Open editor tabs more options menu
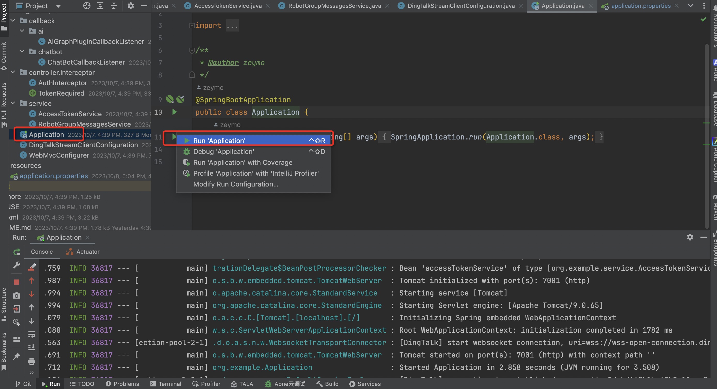Viewport: 717px width, 389px height. click(704, 6)
